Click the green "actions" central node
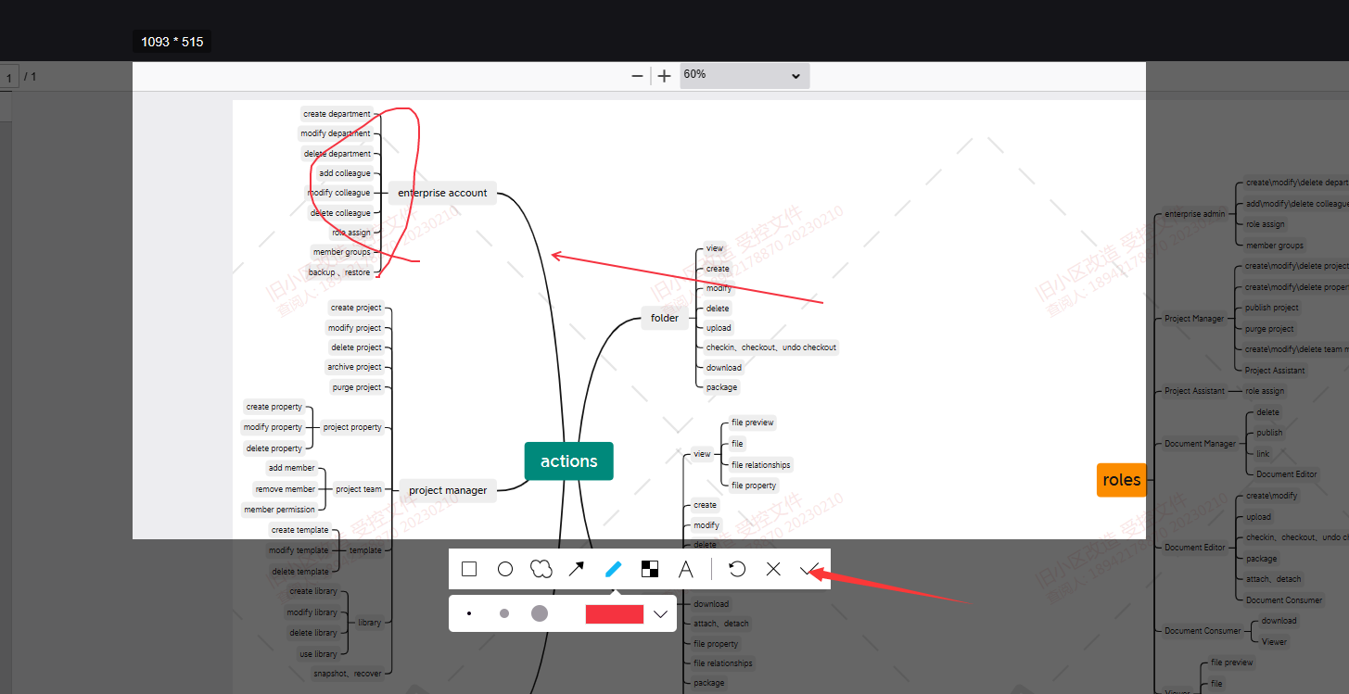The width and height of the screenshot is (1349, 694). point(568,461)
